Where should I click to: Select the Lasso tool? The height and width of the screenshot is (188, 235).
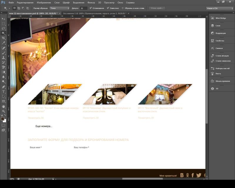(4, 28)
